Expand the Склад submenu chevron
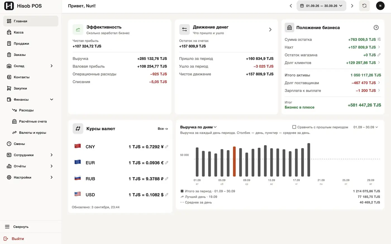The width and height of the screenshot is (391, 244). click(x=52, y=66)
